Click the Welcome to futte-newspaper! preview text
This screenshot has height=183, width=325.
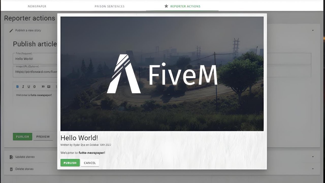tap(83, 153)
